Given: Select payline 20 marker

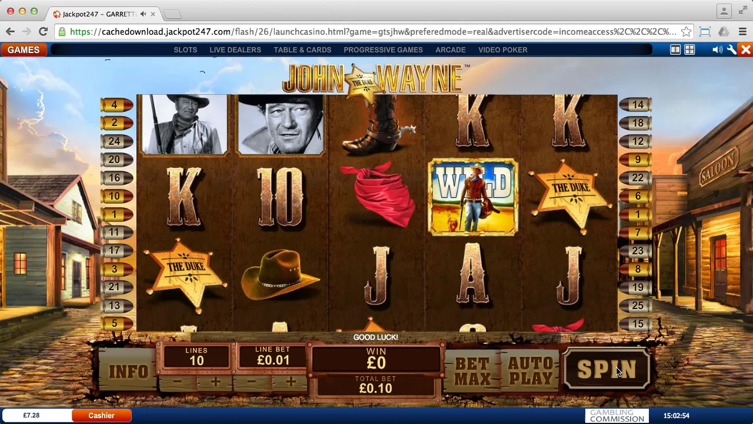Looking at the screenshot, I should (116, 160).
